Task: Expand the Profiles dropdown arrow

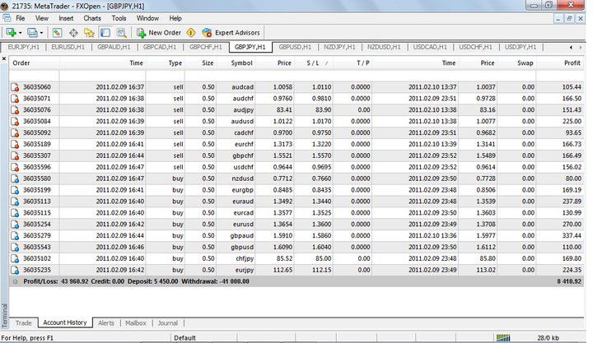Action: tap(42, 33)
